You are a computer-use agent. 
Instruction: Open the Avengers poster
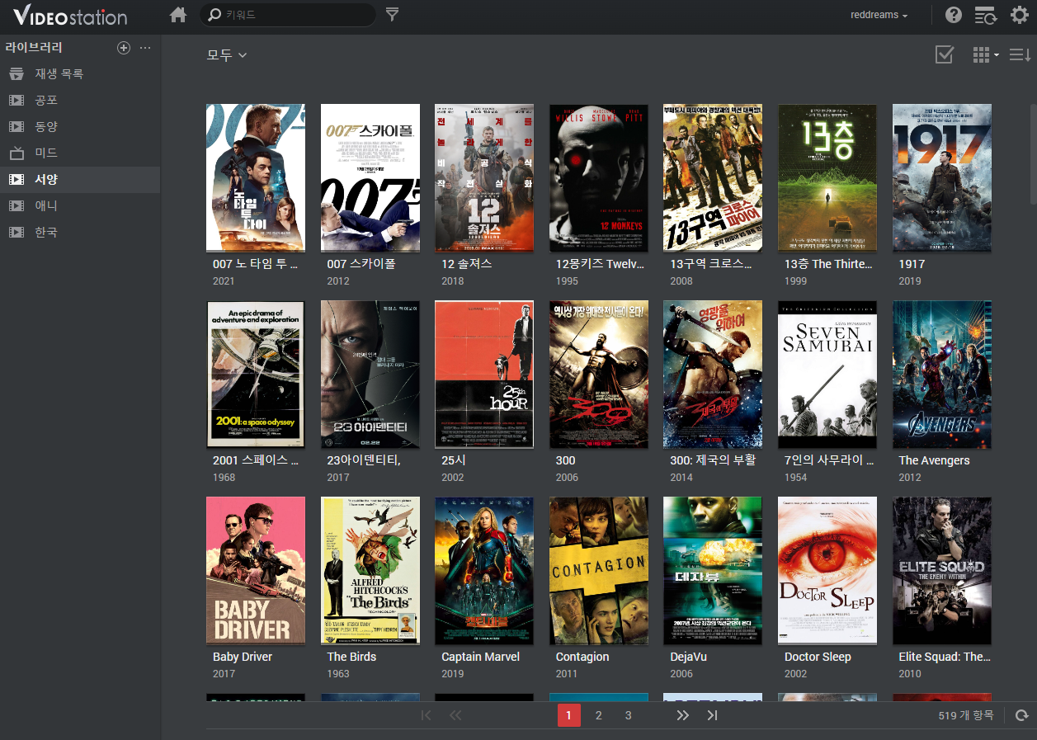click(942, 374)
